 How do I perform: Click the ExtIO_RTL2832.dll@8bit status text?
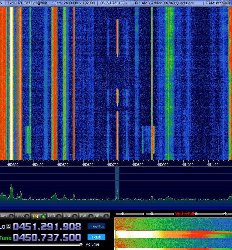pos(28,3)
